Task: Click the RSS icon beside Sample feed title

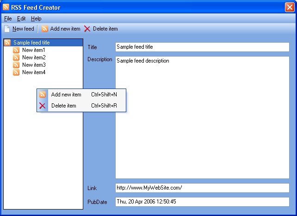Action: tap(7, 43)
